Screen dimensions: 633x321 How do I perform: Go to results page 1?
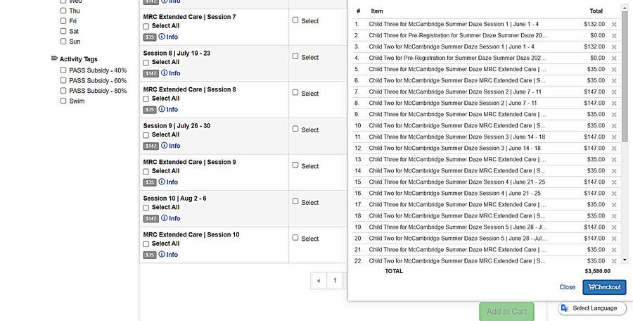[335, 281]
